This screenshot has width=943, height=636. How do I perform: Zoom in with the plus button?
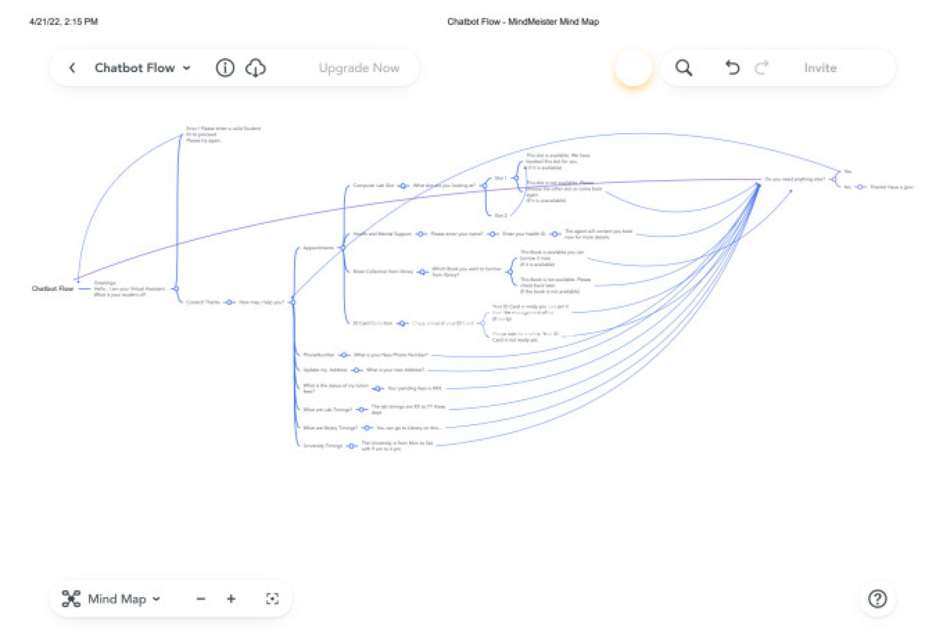point(231,599)
